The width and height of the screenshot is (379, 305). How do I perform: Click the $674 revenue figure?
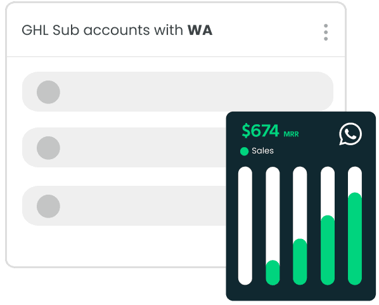point(260,131)
